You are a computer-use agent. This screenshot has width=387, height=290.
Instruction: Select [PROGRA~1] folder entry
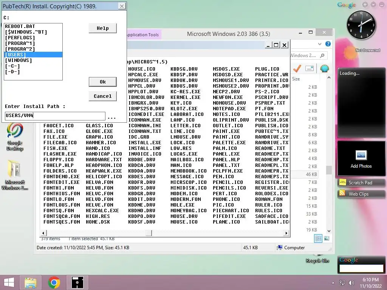(33, 43)
